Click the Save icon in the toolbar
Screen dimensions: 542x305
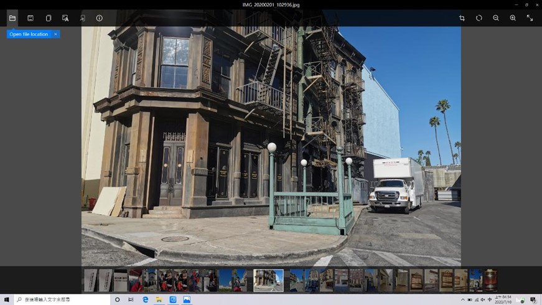[x=30, y=18]
